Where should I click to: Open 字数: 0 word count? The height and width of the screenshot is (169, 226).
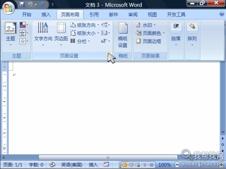click(x=36, y=165)
